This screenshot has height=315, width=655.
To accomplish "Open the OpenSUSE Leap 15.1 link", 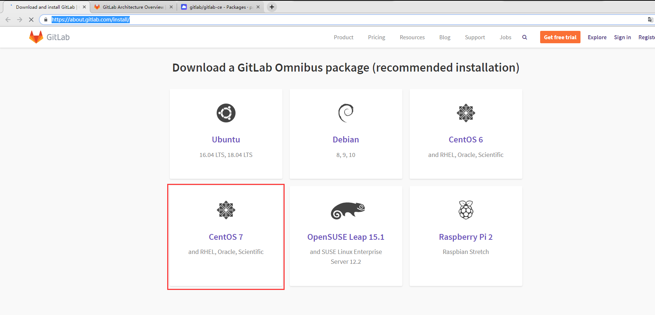I will pos(346,237).
